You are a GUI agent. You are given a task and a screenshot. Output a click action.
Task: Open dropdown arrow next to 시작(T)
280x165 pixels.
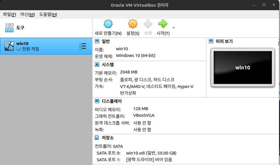pos(174,28)
